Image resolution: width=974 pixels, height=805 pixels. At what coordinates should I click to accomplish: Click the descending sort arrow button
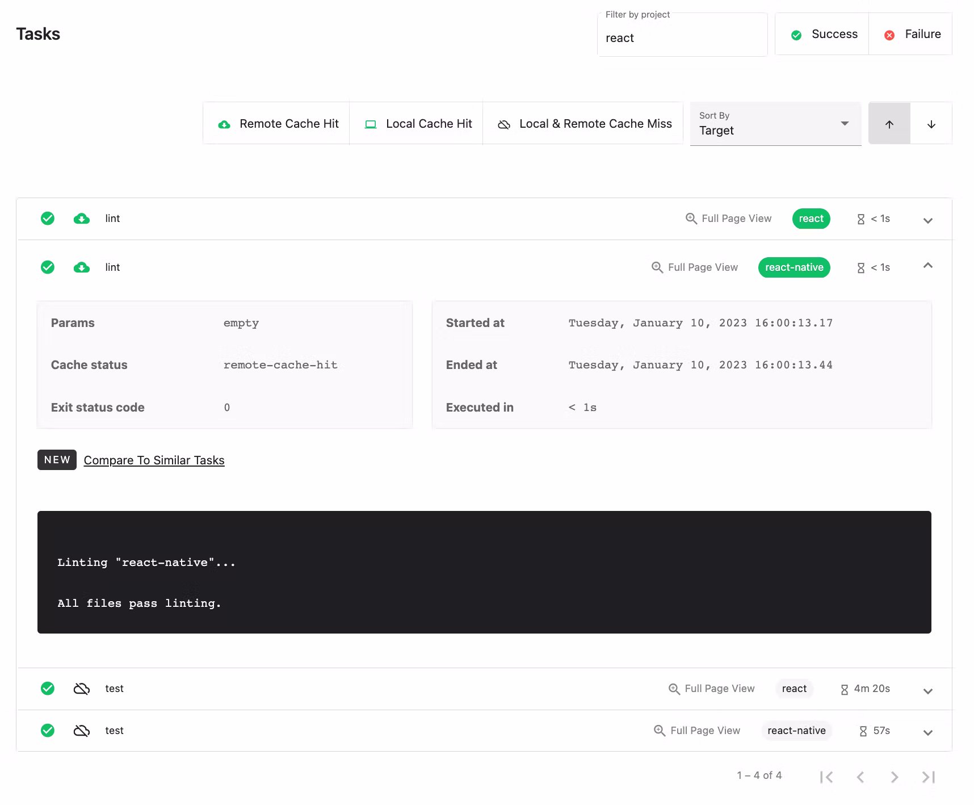(x=931, y=124)
